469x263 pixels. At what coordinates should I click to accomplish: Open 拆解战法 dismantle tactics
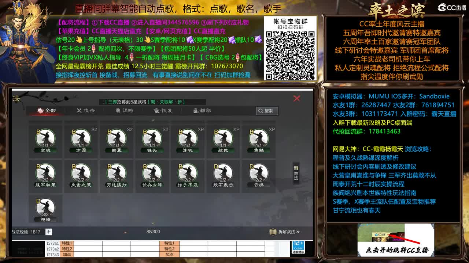[x=284, y=232]
